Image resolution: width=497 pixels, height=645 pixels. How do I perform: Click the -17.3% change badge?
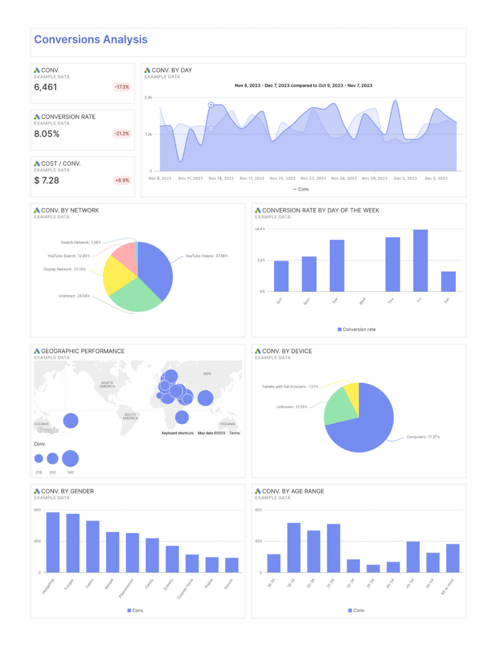(x=122, y=87)
